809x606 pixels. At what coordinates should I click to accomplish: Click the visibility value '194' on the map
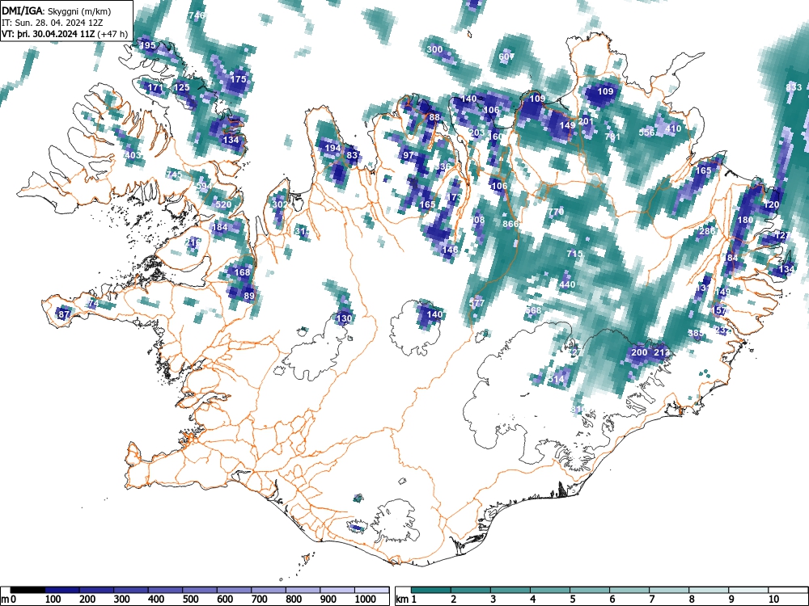pyautogui.click(x=332, y=149)
